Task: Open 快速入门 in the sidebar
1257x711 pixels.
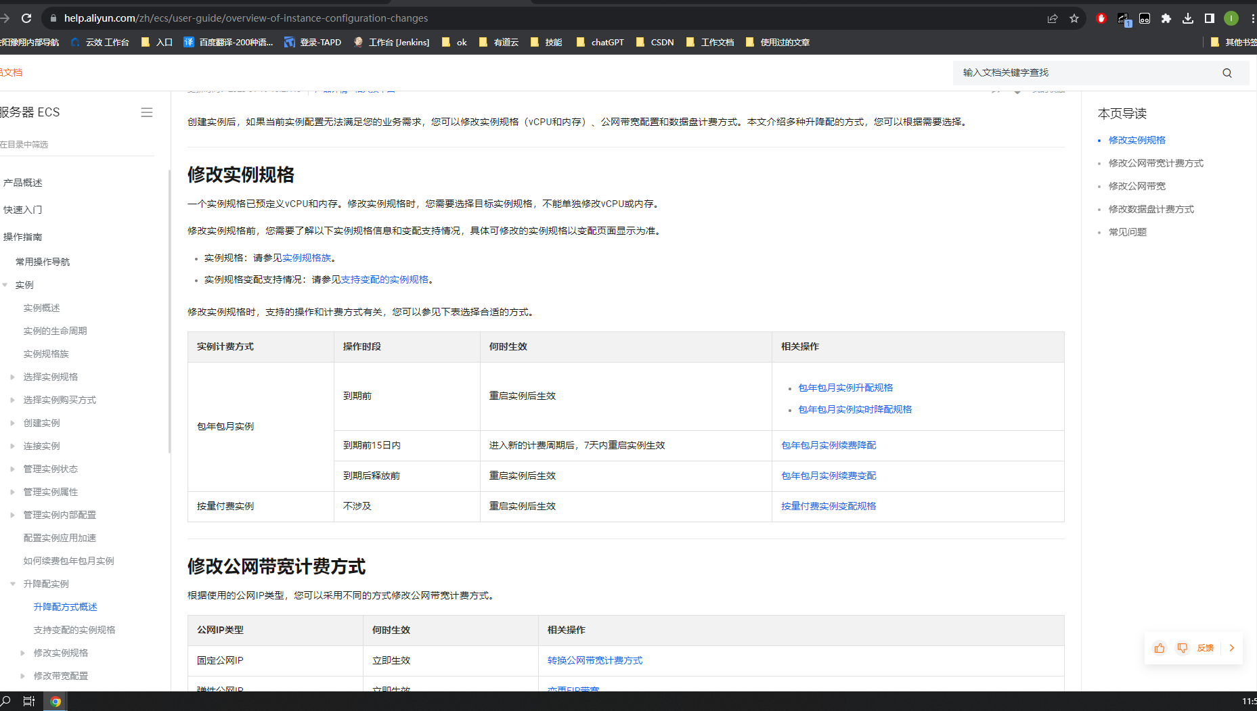Action: tap(22, 210)
